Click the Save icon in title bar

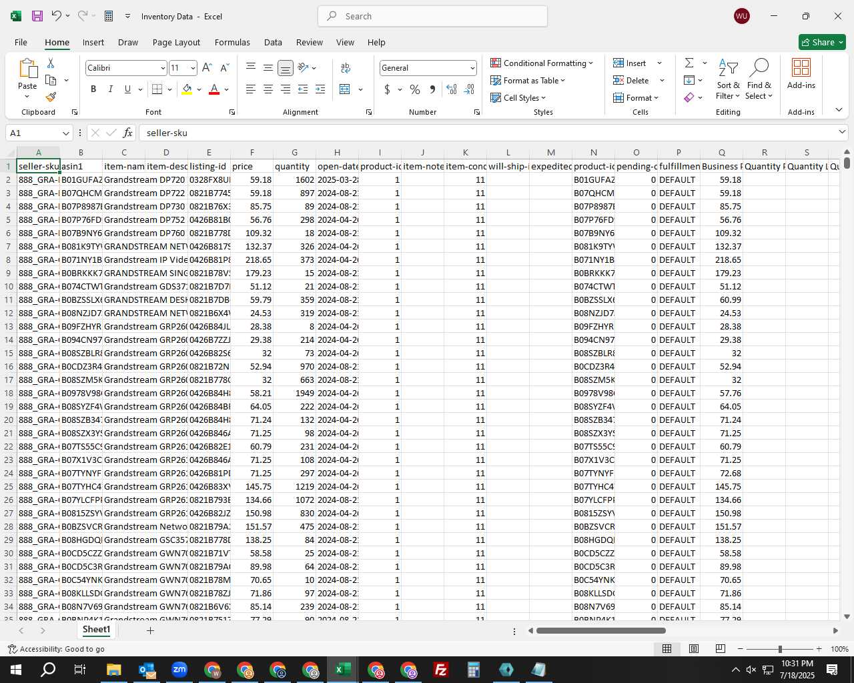click(x=37, y=16)
